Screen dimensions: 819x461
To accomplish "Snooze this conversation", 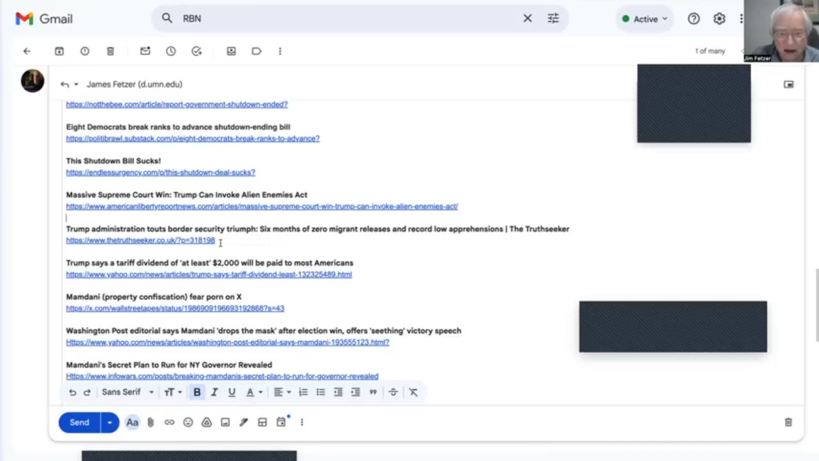I will [x=171, y=51].
